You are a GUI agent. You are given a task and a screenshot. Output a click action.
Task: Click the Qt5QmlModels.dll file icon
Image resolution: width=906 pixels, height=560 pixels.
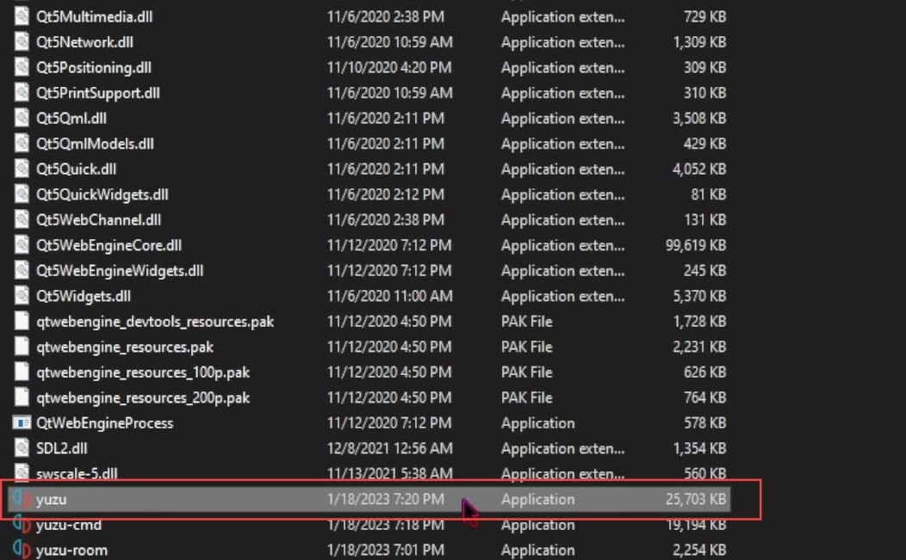tap(22, 143)
